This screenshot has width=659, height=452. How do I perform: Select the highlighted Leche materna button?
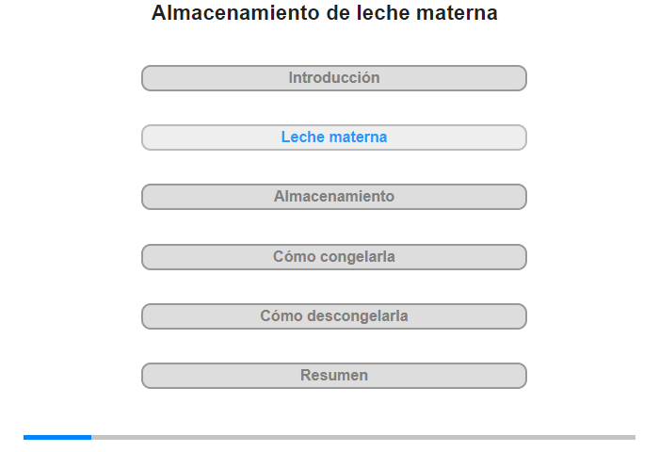333,137
